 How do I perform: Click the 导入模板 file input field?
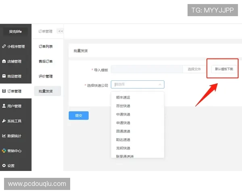[x=147, y=70]
